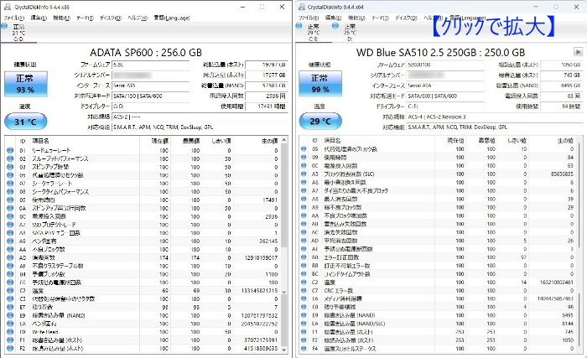The height and width of the screenshot is (358, 587).
Task: Click status circle for ID 0C row in ADATA window
Action: pyautogui.click(x=10, y=216)
